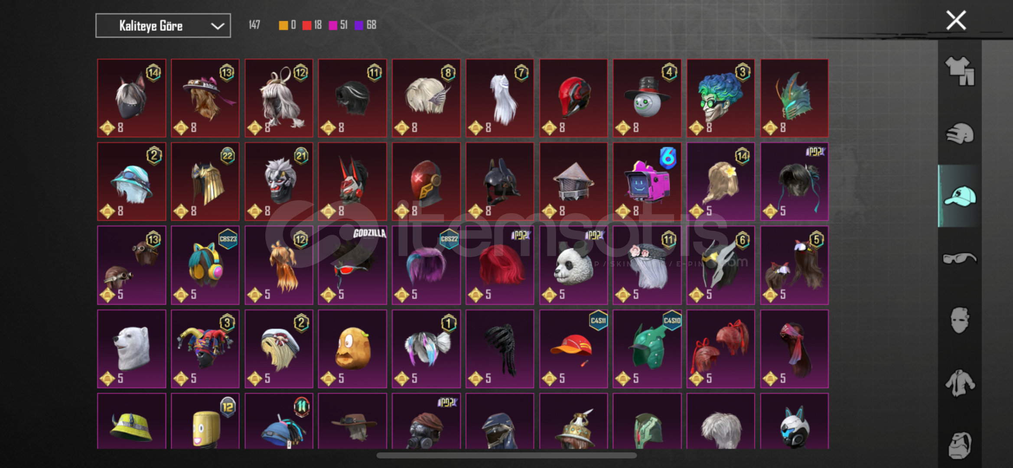Viewport: 1013px width, 468px height.
Task: Pick the potato head item
Action: pyautogui.click(x=352, y=348)
